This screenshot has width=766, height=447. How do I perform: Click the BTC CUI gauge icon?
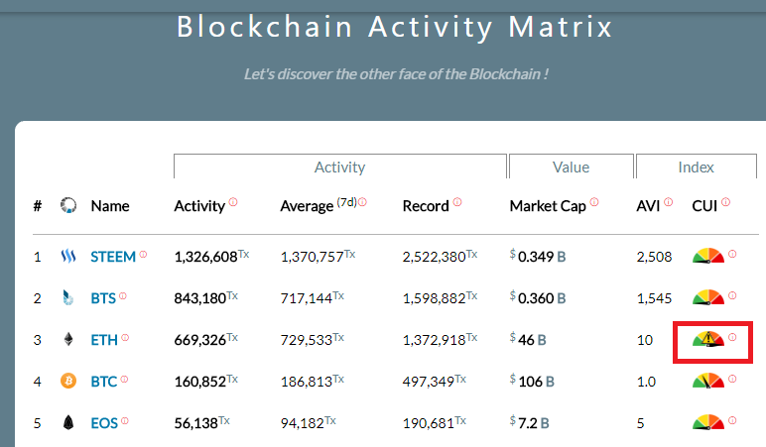click(708, 381)
